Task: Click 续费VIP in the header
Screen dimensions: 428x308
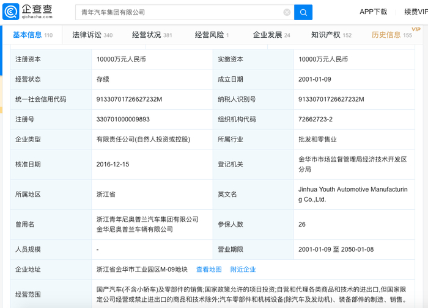Action: (x=416, y=12)
